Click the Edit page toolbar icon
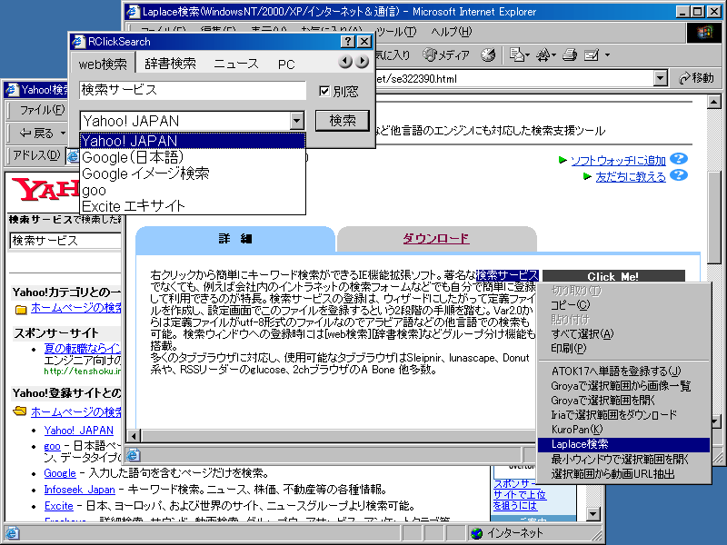The width and height of the screenshot is (727, 545). [592, 55]
